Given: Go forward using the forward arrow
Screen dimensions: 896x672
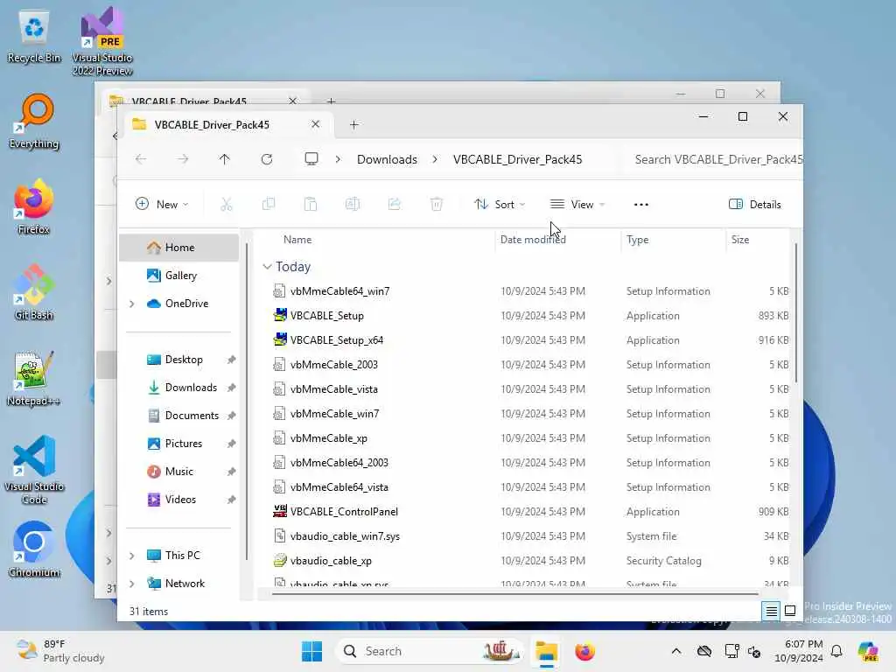Looking at the screenshot, I should click(183, 159).
